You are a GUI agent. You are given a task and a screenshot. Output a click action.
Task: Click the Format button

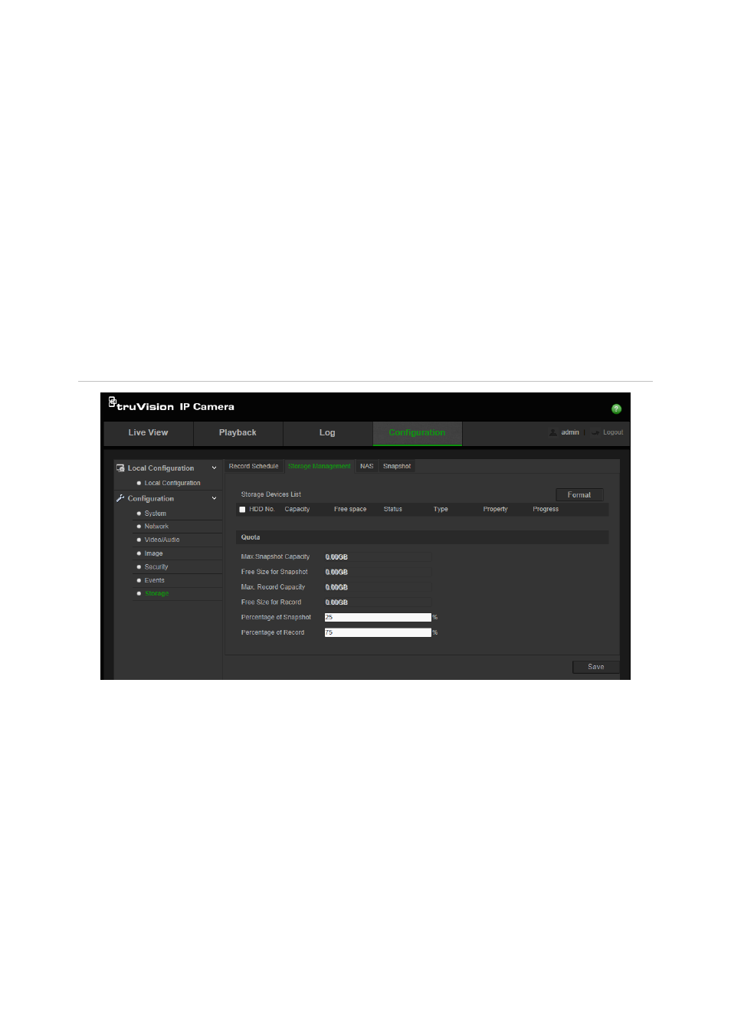pyautogui.click(x=579, y=495)
